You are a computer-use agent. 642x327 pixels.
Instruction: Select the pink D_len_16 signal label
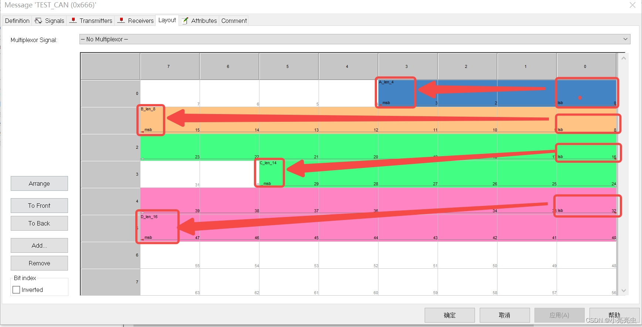149,217
